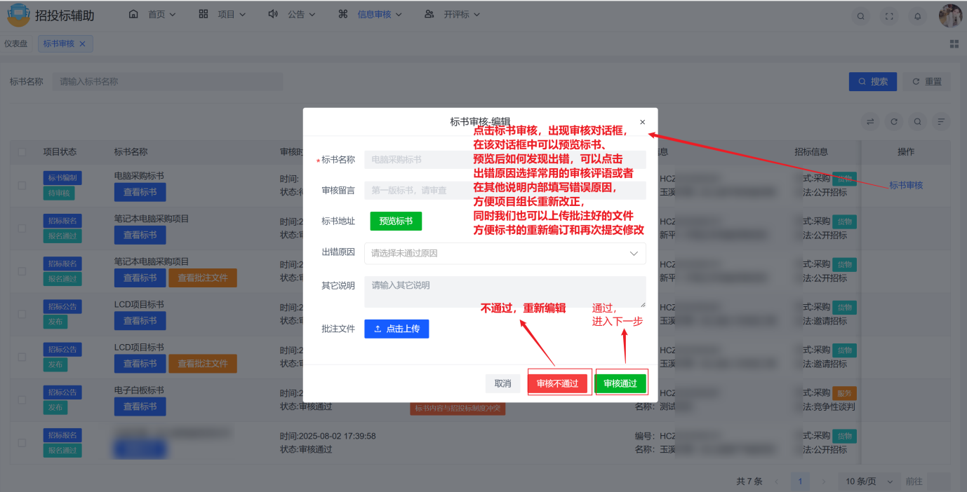Click the global search magnifier icon
Image resolution: width=967 pixels, height=492 pixels.
coord(861,15)
